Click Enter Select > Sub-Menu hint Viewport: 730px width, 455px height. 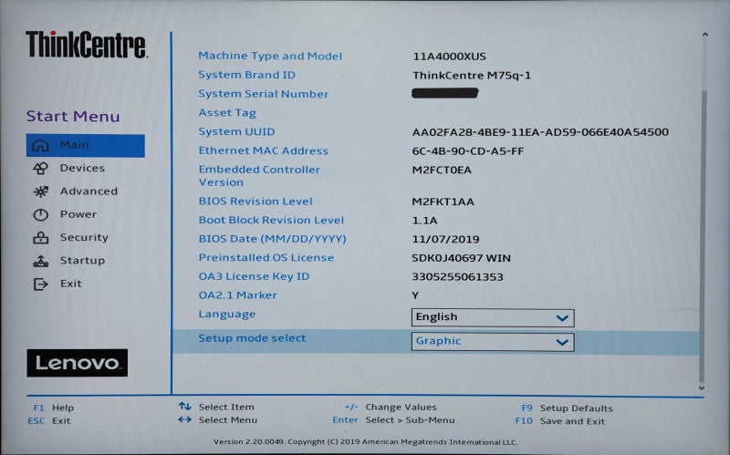[393, 420]
